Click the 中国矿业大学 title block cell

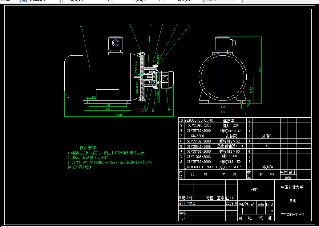[293, 187]
